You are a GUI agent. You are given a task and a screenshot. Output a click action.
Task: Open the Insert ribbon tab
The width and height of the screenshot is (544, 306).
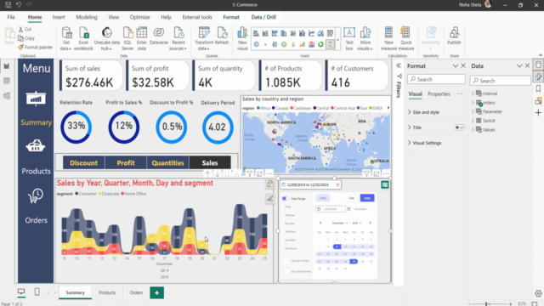click(59, 17)
